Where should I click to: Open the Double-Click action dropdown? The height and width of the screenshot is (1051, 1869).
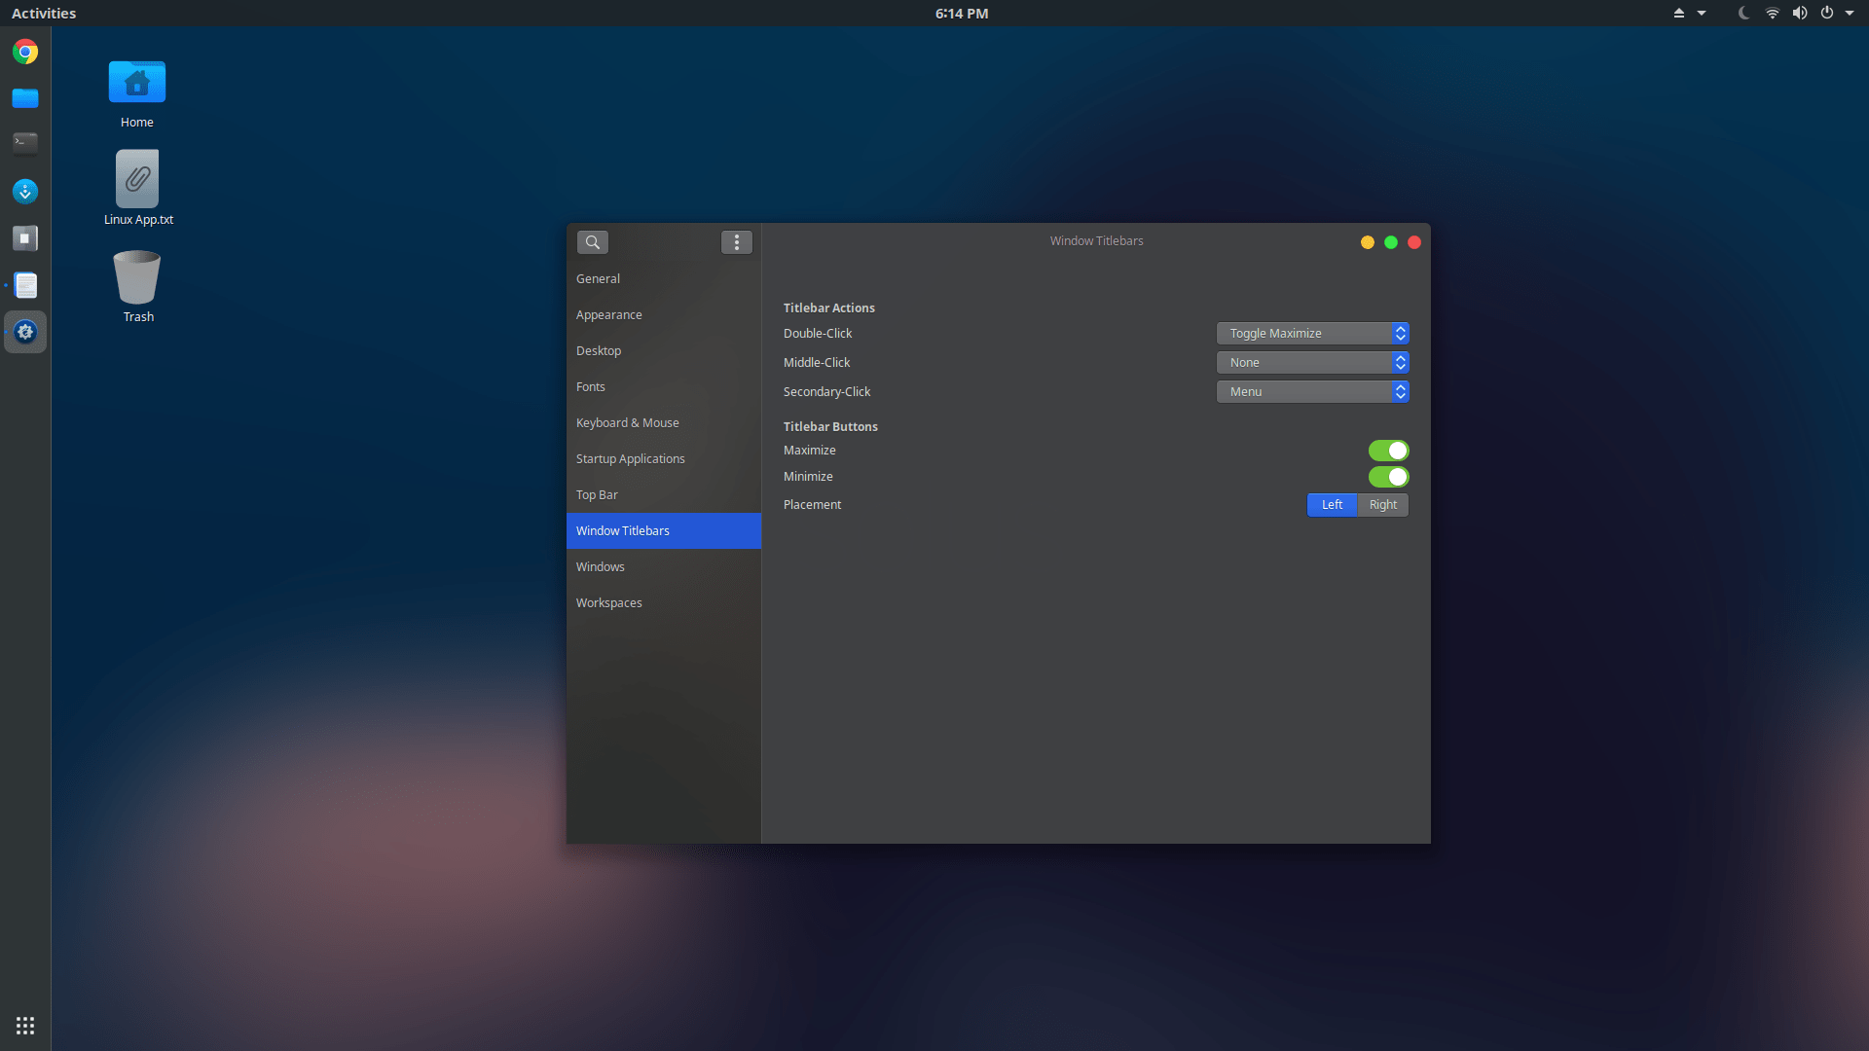tap(1312, 334)
